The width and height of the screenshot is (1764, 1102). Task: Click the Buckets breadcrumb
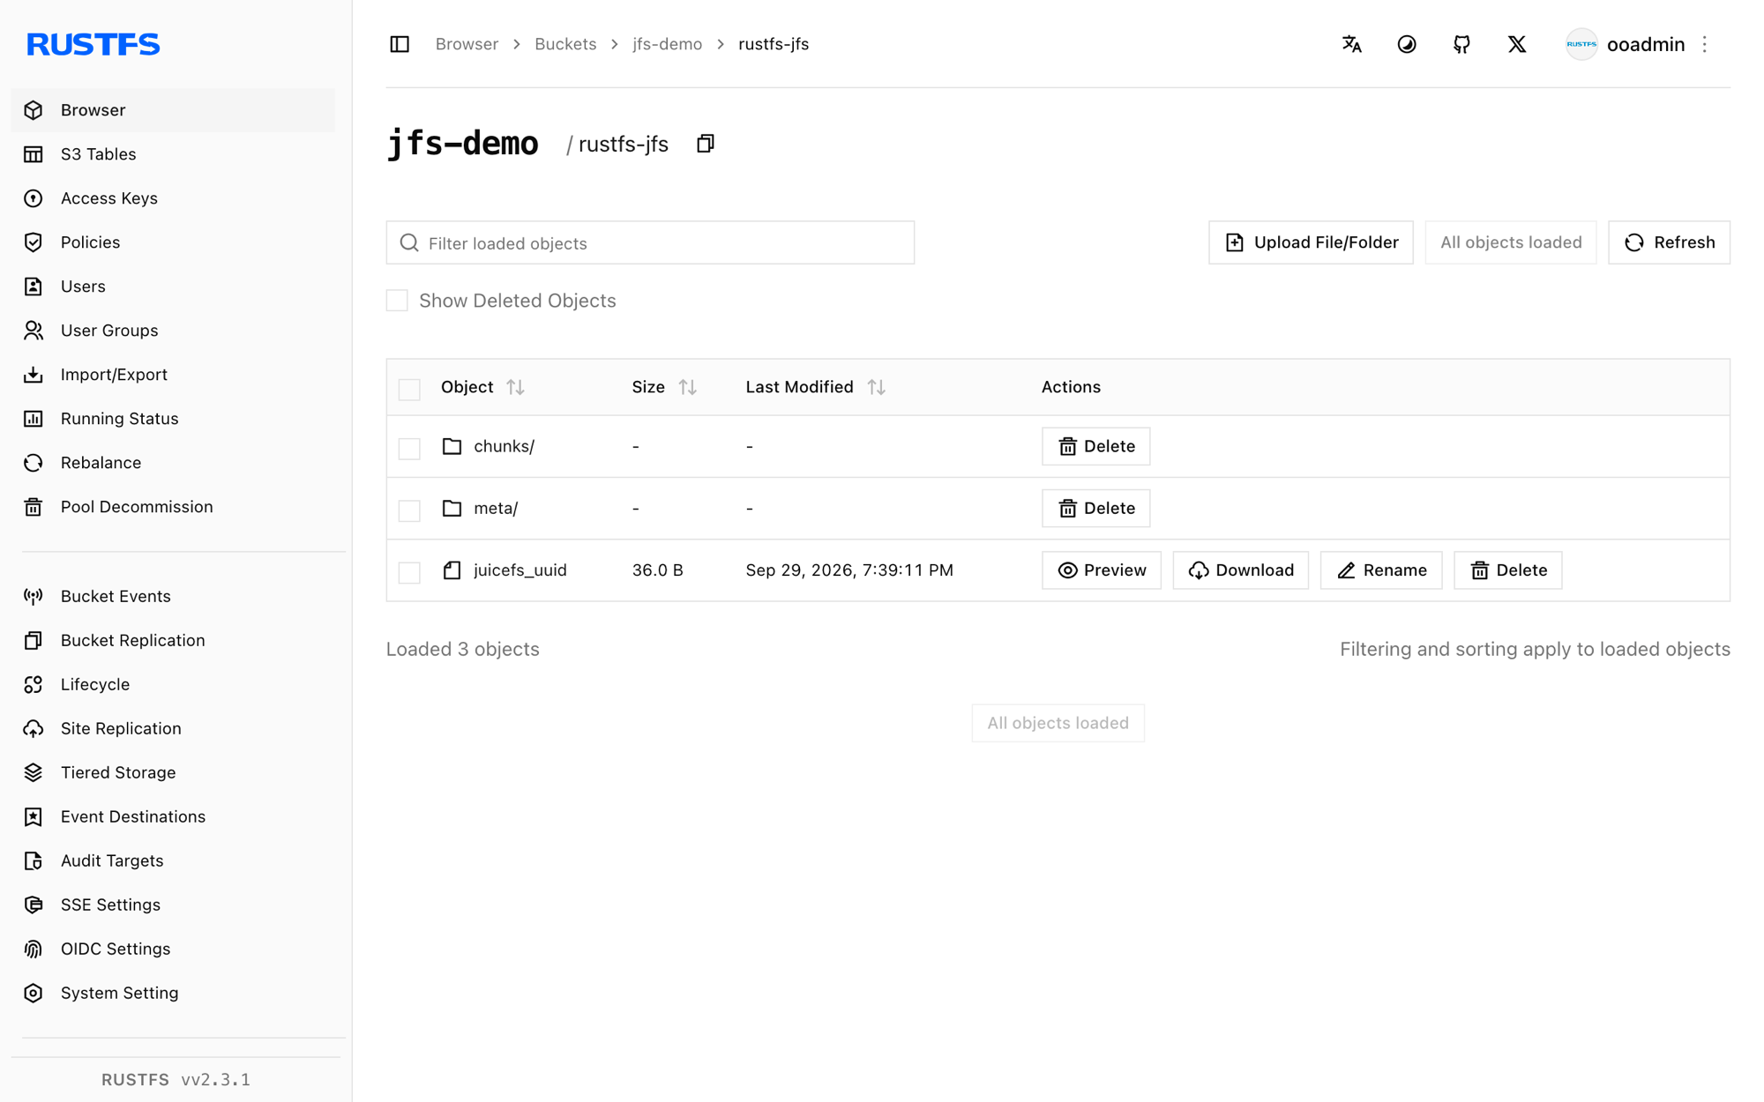click(x=565, y=44)
